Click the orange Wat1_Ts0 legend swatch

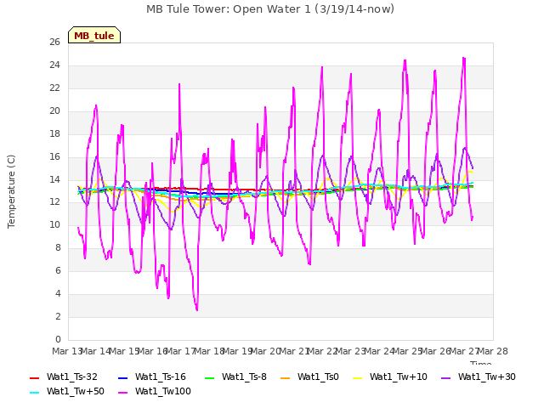[x=286, y=377]
